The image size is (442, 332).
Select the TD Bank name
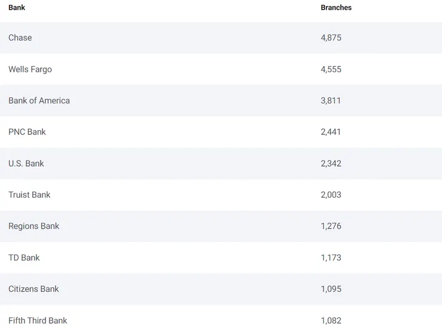click(24, 258)
